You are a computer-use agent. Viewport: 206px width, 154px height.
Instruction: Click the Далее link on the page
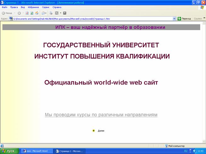[x=101, y=130]
